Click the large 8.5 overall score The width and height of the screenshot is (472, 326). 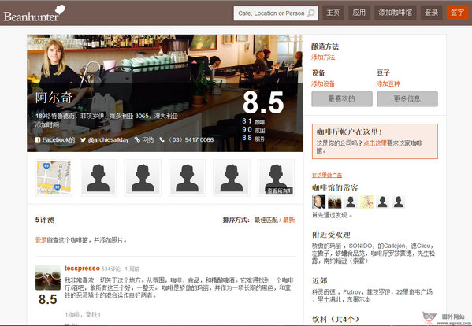point(263,102)
